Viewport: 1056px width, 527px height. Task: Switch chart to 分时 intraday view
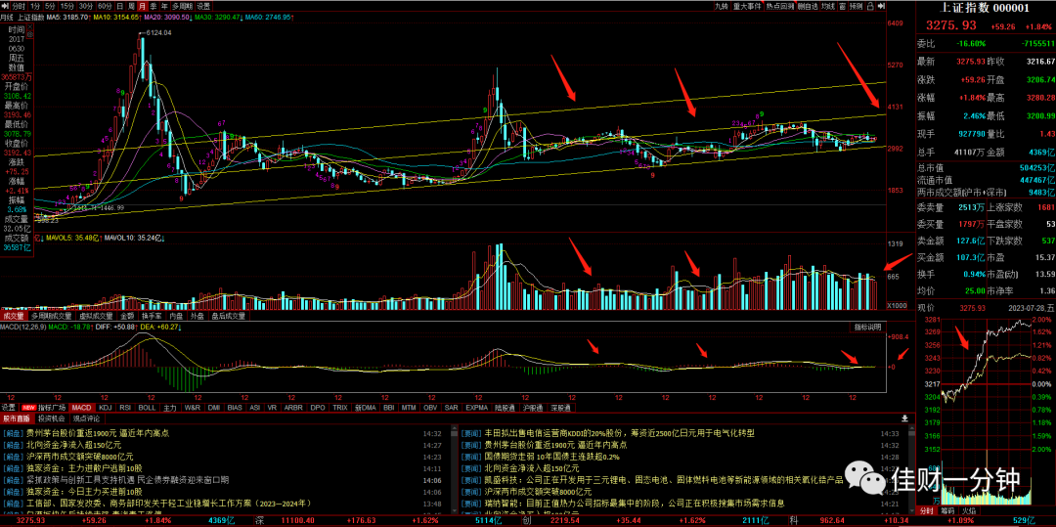(19, 6)
